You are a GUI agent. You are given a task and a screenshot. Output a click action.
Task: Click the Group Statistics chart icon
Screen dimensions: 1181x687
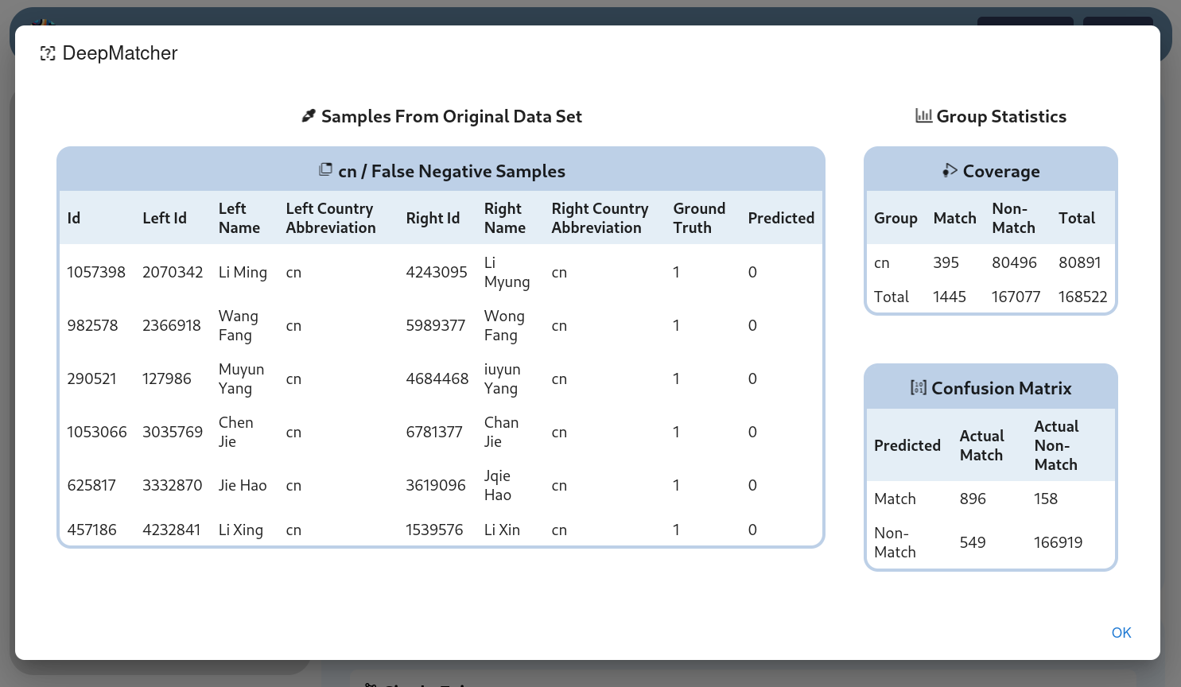[923, 116]
